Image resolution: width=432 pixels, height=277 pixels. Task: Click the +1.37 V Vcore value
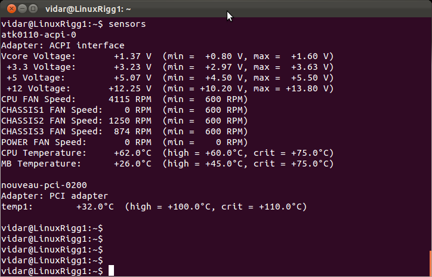coord(133,56)
